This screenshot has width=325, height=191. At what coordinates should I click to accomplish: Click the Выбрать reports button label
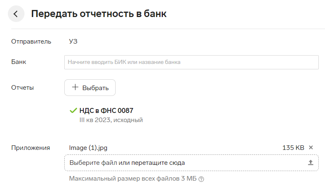point(95,88)
